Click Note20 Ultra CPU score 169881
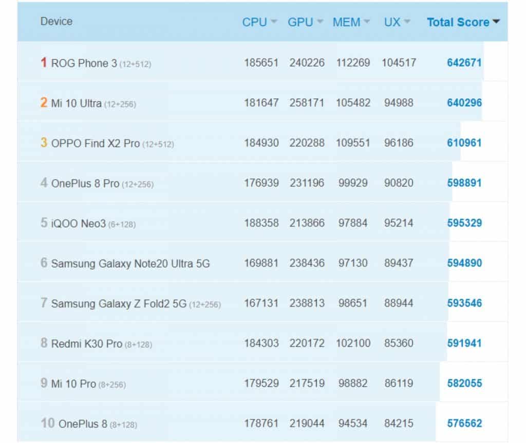Viewport: 526px width, 443px height. [261, 263]
